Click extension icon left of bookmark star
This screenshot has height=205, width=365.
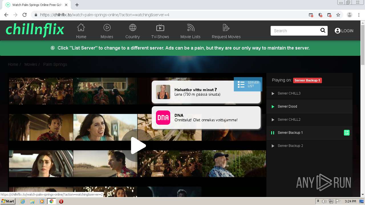pyautogui.click(x=329, y=15)
